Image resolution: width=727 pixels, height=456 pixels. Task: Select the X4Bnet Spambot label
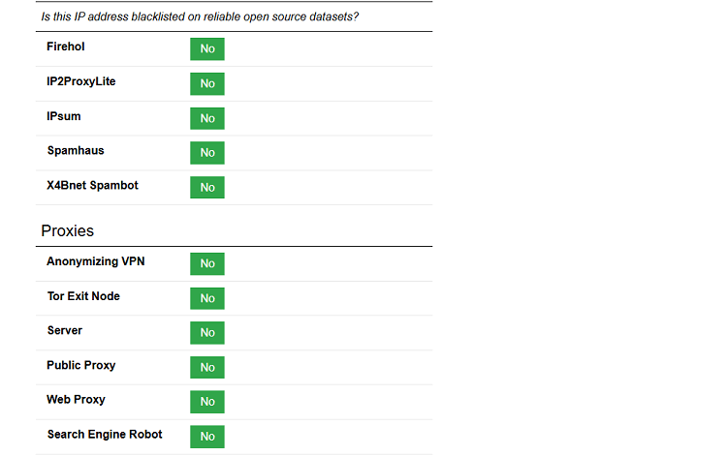pyautogui.click(x=92, y=186)
